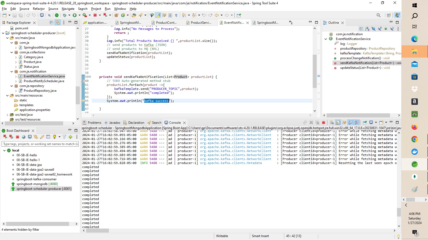Enable Scroll Lock in the Console view

click(338, 123)
